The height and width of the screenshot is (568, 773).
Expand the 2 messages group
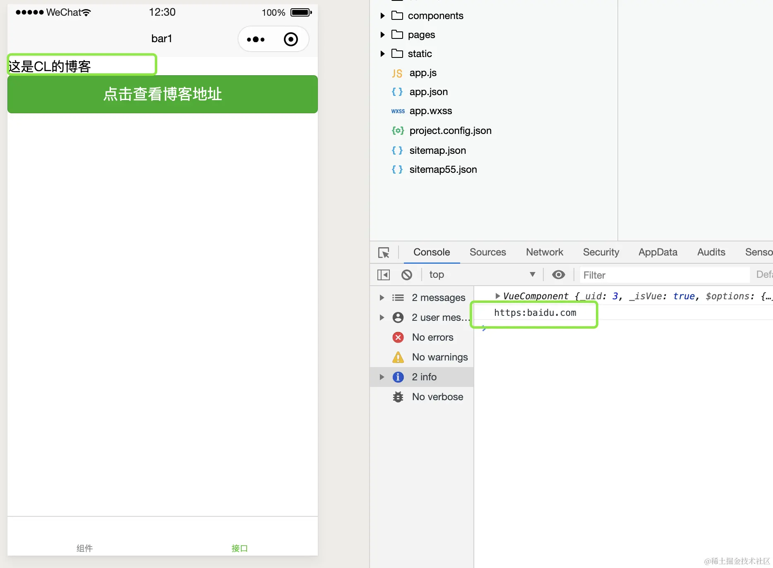pos(382,298)
